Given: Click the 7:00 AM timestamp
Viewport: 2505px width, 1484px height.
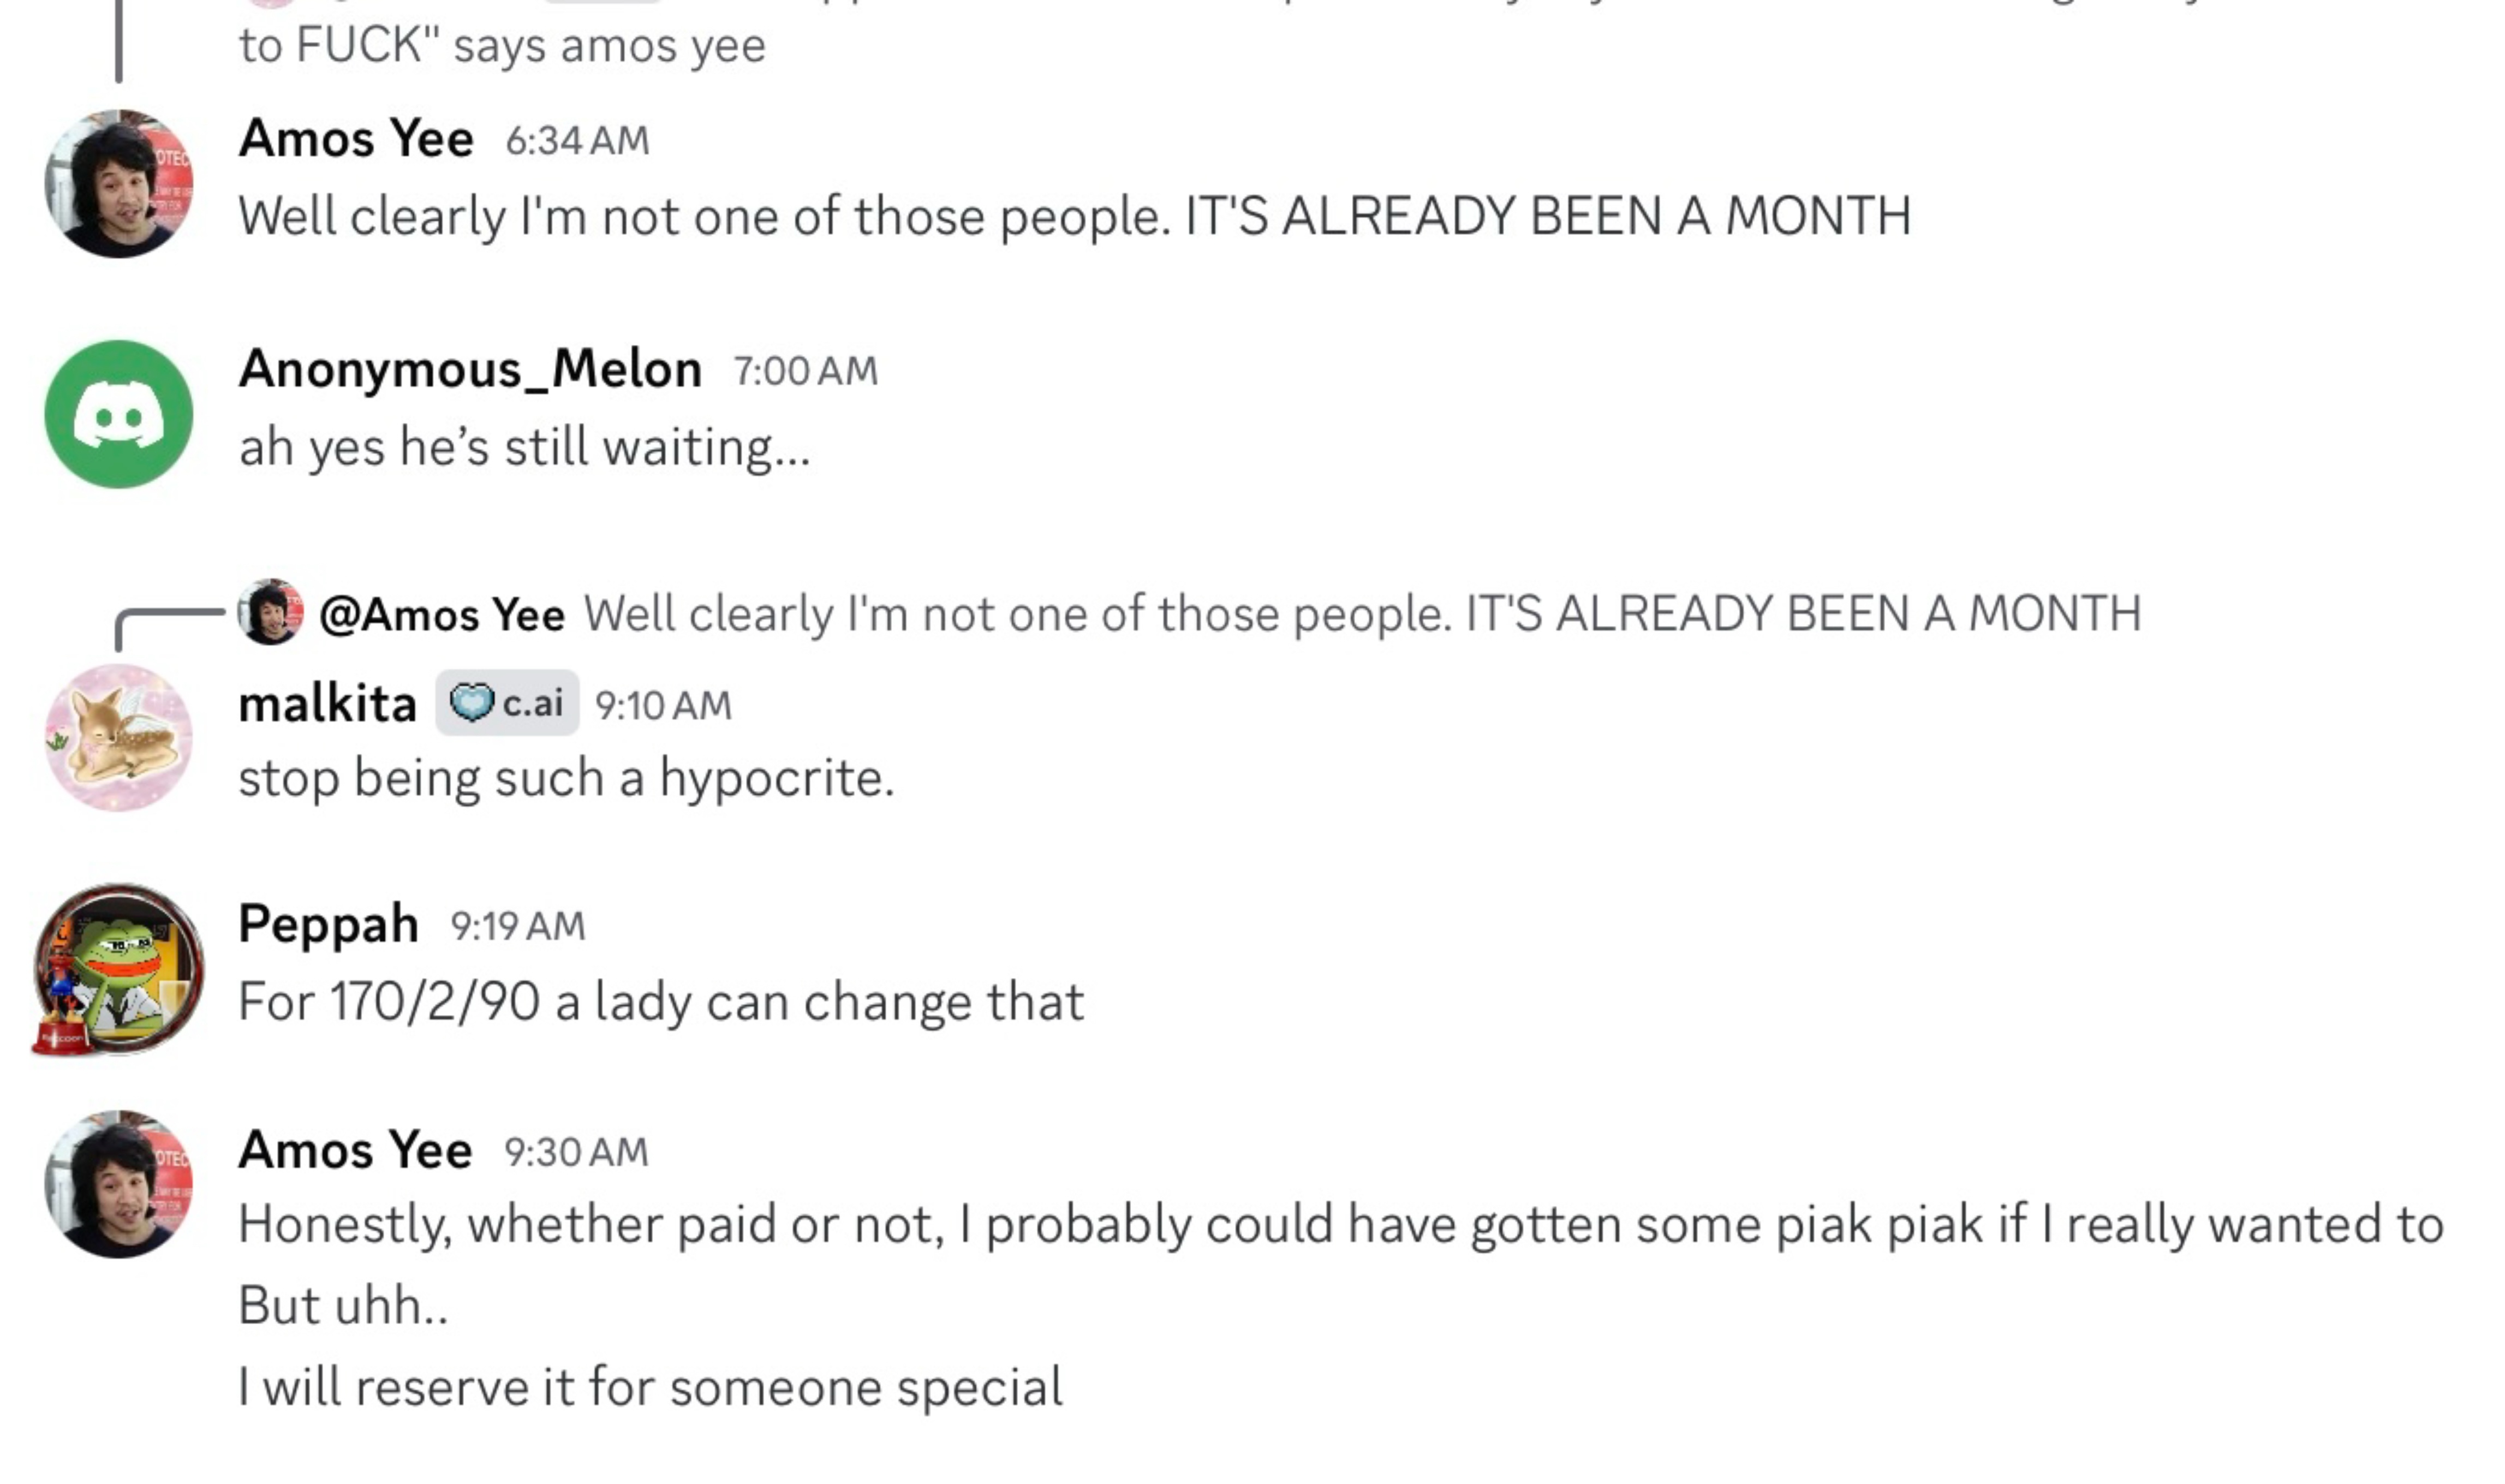Looking at the screenshot, I should (x=804, y=372).
